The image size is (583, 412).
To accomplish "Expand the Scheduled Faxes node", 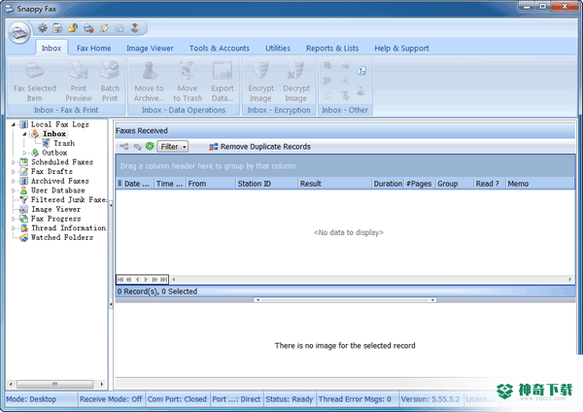I will click(x=14, y=162).
